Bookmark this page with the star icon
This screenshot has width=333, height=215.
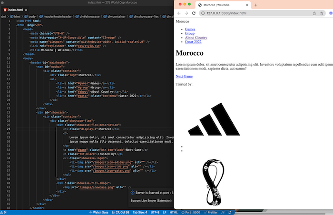pos(322,13)
